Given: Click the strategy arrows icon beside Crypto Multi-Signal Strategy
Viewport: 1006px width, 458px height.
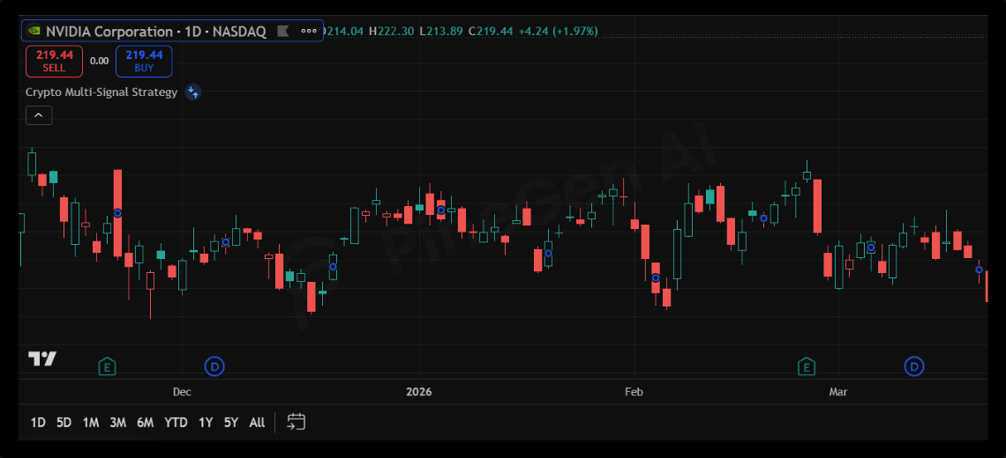Looking at the screenshot, I should coord(193,92).
